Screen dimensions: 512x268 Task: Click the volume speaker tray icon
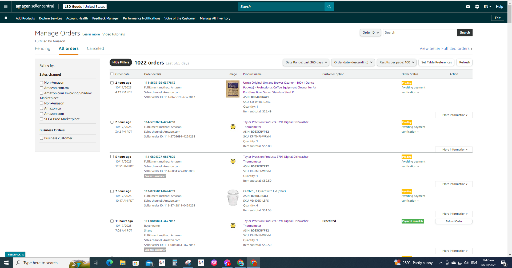click(466, 263)
